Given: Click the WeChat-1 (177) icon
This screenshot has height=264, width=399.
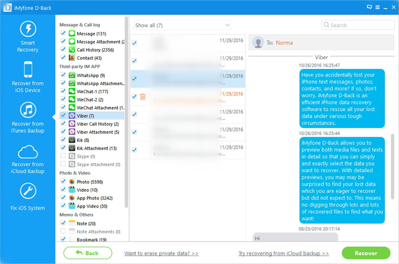Looking at the screenshot, I should click(72, 92).
